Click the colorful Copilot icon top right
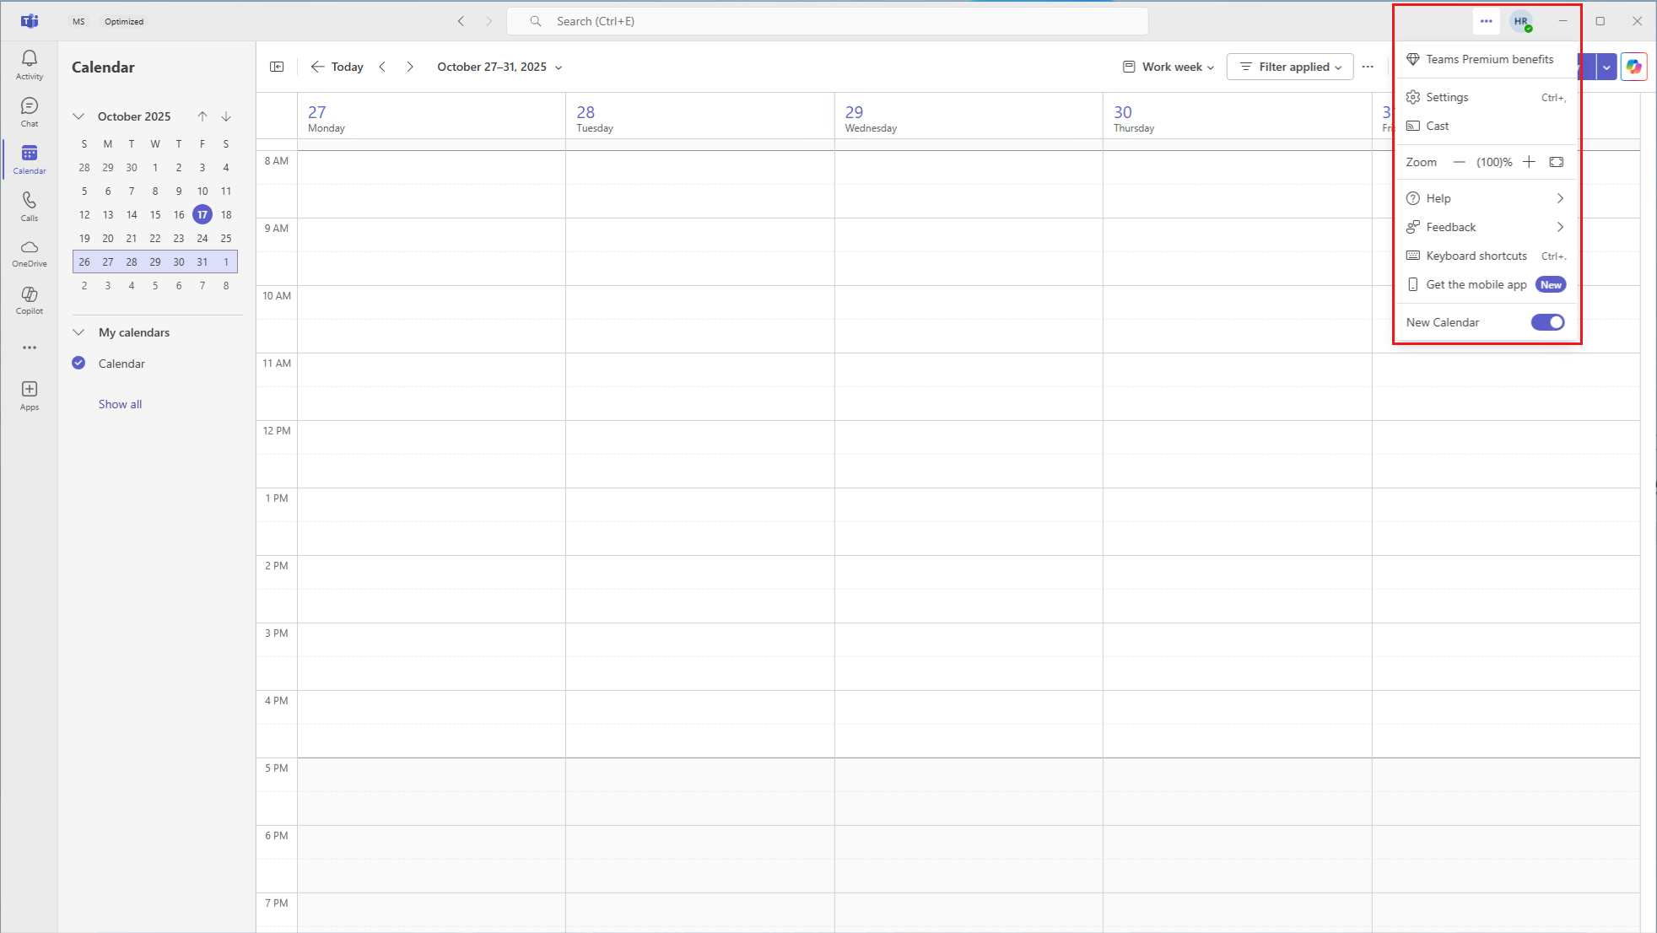 click(1633, 67)
